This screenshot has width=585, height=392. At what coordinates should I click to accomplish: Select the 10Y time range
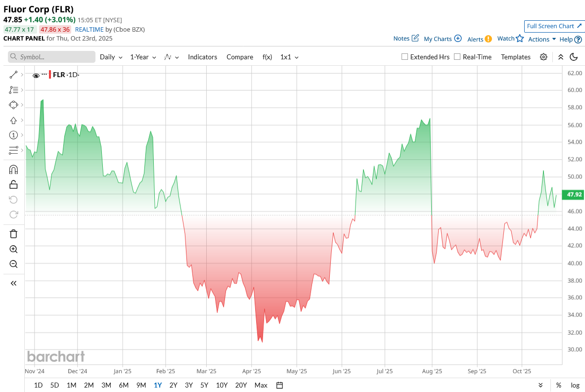tap(222, 385)
